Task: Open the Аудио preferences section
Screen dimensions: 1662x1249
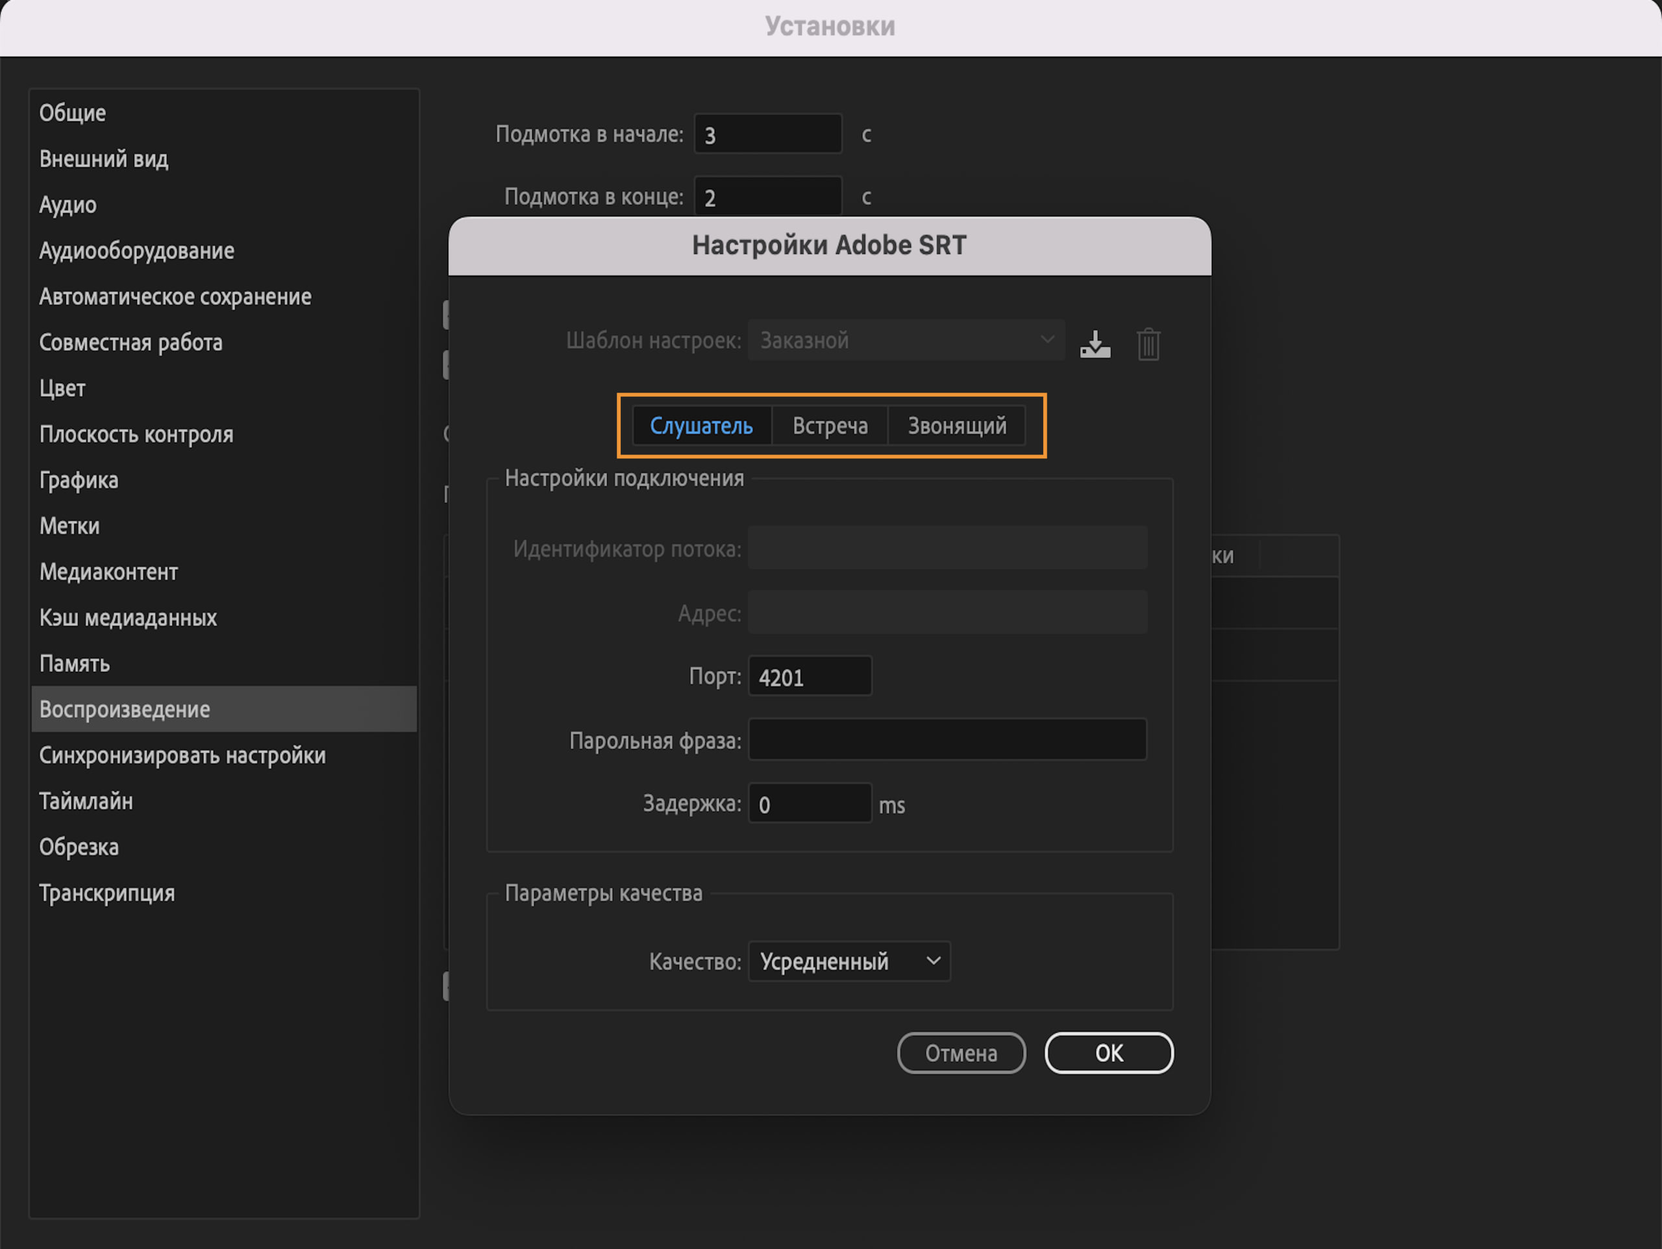Action: [67, 204]
